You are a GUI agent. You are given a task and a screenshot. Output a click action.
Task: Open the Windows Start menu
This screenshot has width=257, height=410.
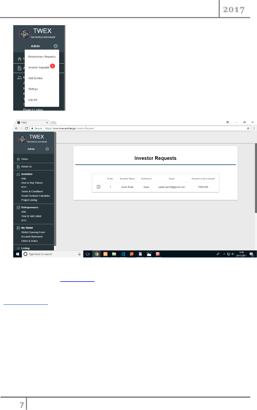click(18, 254)
